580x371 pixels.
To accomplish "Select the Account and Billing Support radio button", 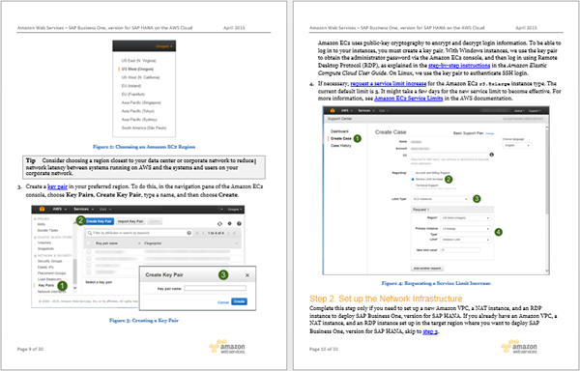I will click(413, 173).
